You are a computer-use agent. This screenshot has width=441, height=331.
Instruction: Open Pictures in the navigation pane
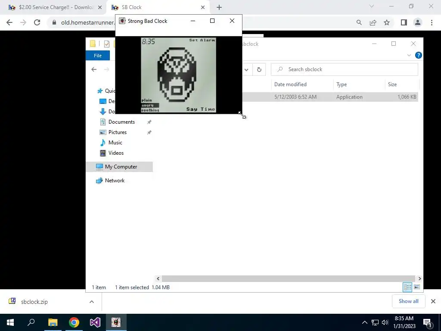point(118,132)
